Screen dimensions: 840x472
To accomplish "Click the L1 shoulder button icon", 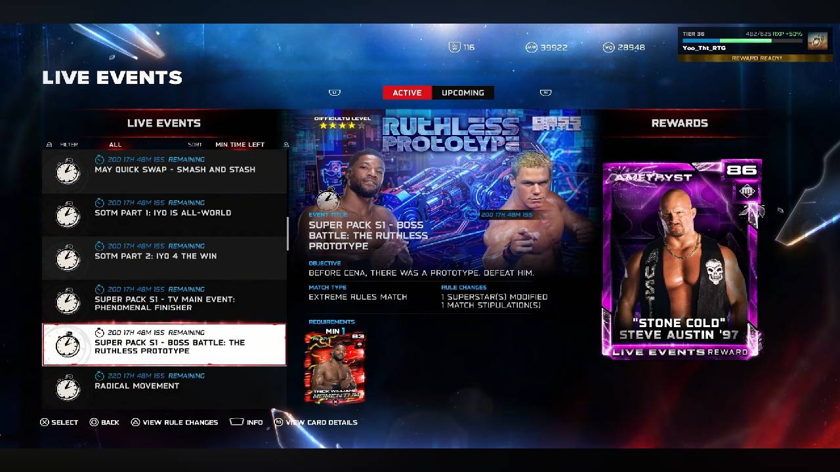I will point(335,92).
